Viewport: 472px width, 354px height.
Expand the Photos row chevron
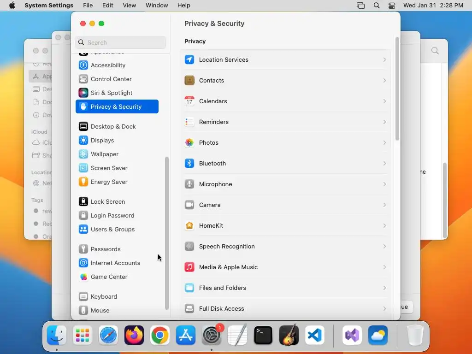[384, 143]
